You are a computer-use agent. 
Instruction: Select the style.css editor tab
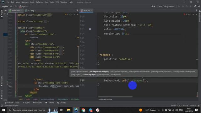pyautogui.click(x=86, y=10)
